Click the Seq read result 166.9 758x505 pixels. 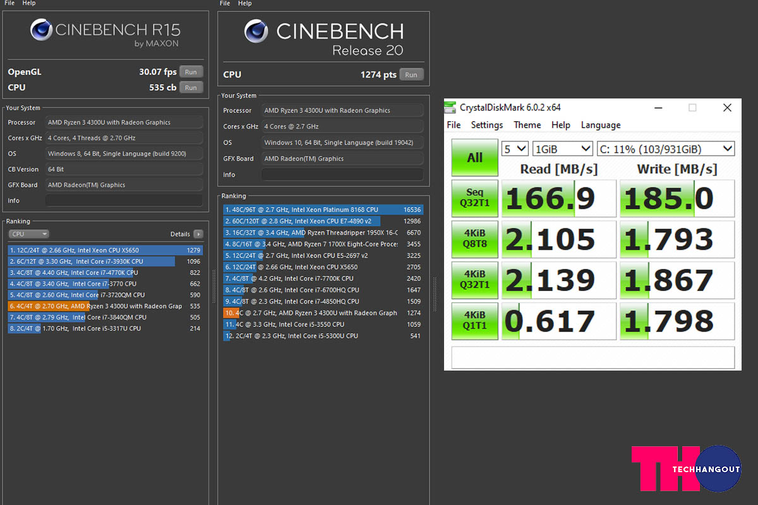click(558, 198)
